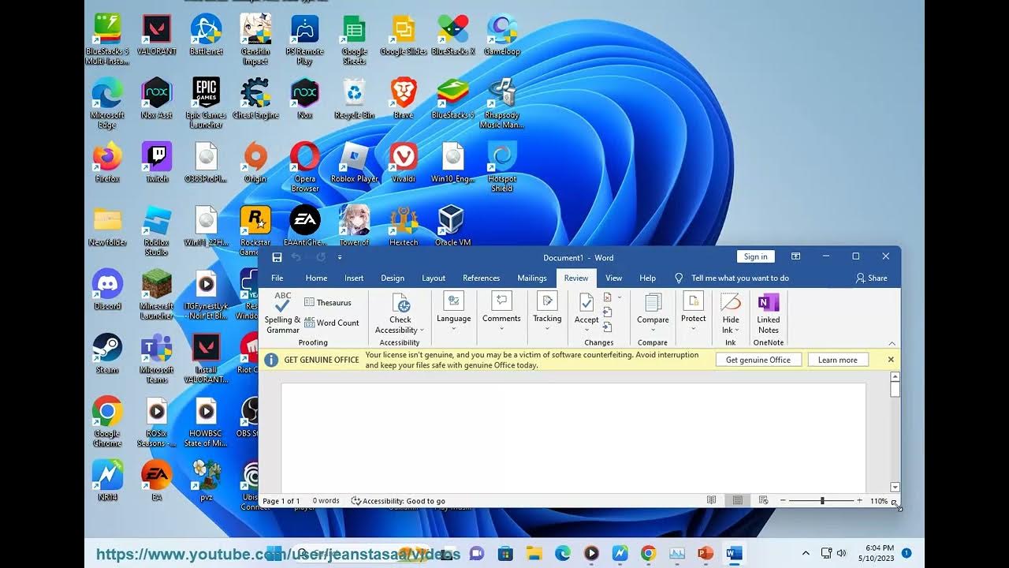Click Page 1 of 1 in status bar

pos(281,501)
